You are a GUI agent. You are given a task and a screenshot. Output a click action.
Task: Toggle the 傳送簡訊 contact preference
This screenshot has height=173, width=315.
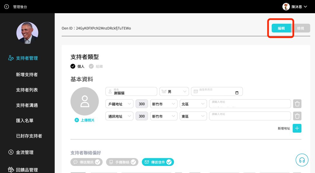[87, 162]
